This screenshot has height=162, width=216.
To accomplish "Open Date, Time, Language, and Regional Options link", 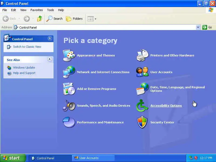I will click(x=178, y=89).
